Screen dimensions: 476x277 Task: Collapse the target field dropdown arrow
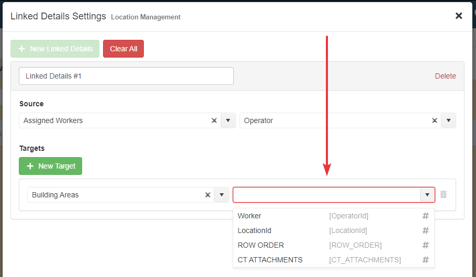pyautogui.click(x=427, y=195)
